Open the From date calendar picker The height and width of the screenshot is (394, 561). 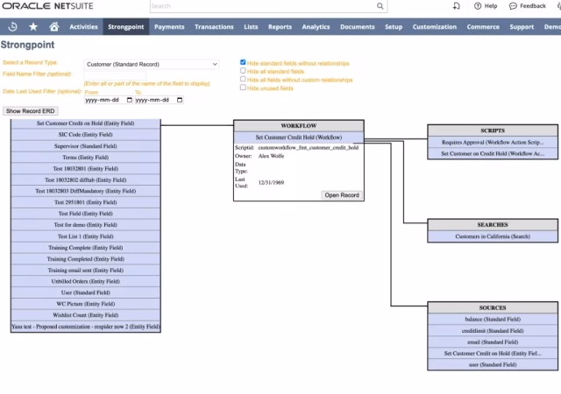coord(130,100)
